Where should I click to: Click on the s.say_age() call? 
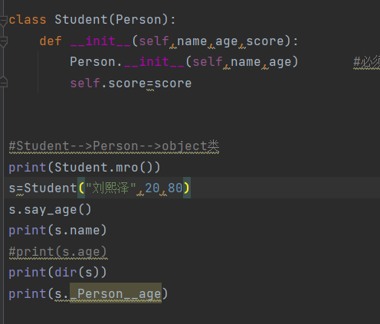click(x=50, y=210)
